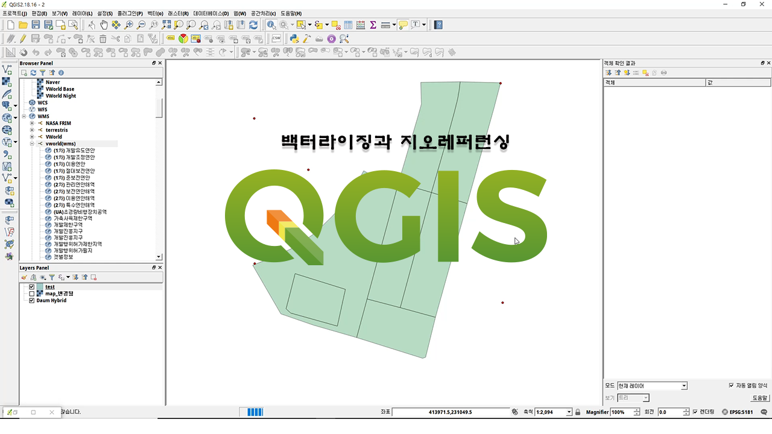
Task: Click the yellow abc Label tool icon
Action: pos(171,38)
